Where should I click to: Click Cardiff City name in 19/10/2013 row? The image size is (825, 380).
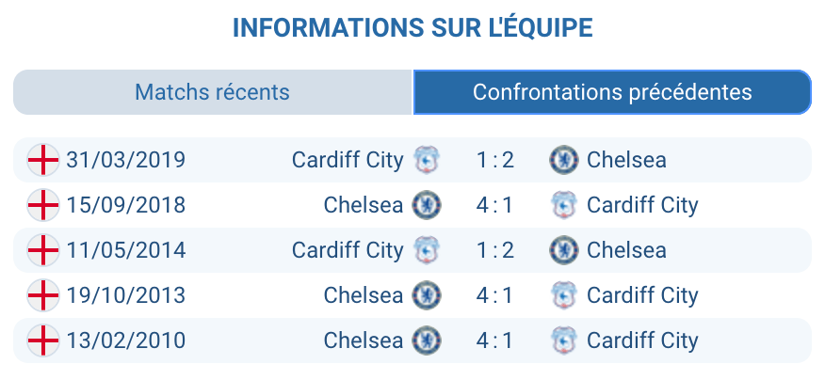[x=642, y=295]
